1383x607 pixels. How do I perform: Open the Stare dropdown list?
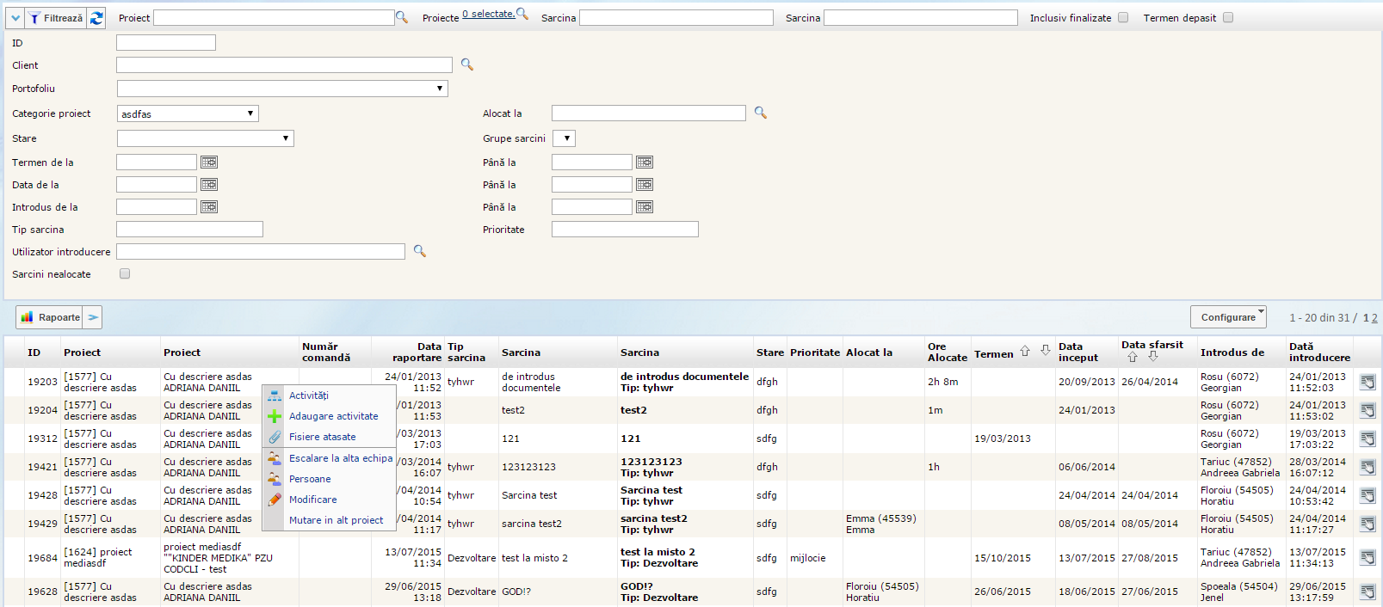tap(206, 138)
